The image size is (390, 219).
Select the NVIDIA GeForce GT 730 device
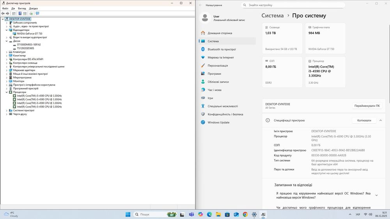[x=29, y=34]
